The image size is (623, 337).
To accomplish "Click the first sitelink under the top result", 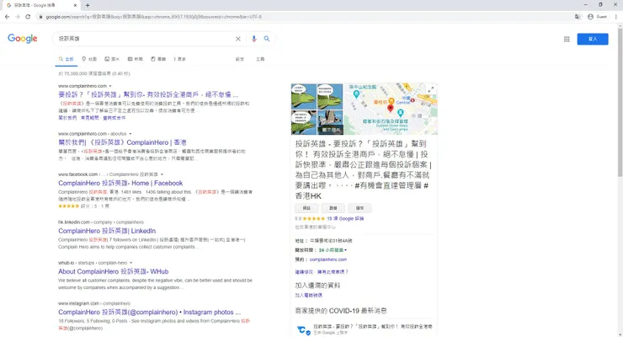I will coord(67,118).
